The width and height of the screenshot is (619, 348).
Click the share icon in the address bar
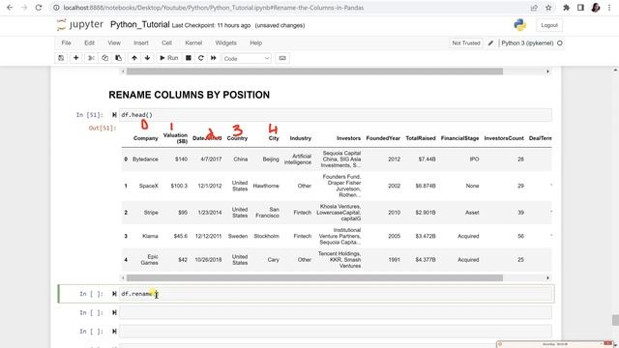coord(534,8)
